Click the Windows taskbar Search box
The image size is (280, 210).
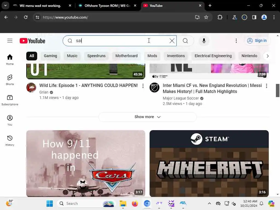pyautogui.click(x=86, y=203)
